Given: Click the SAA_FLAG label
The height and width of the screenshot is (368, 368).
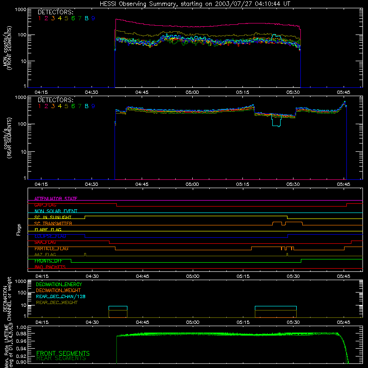Looking at the screenshot, I should point(45,242).
